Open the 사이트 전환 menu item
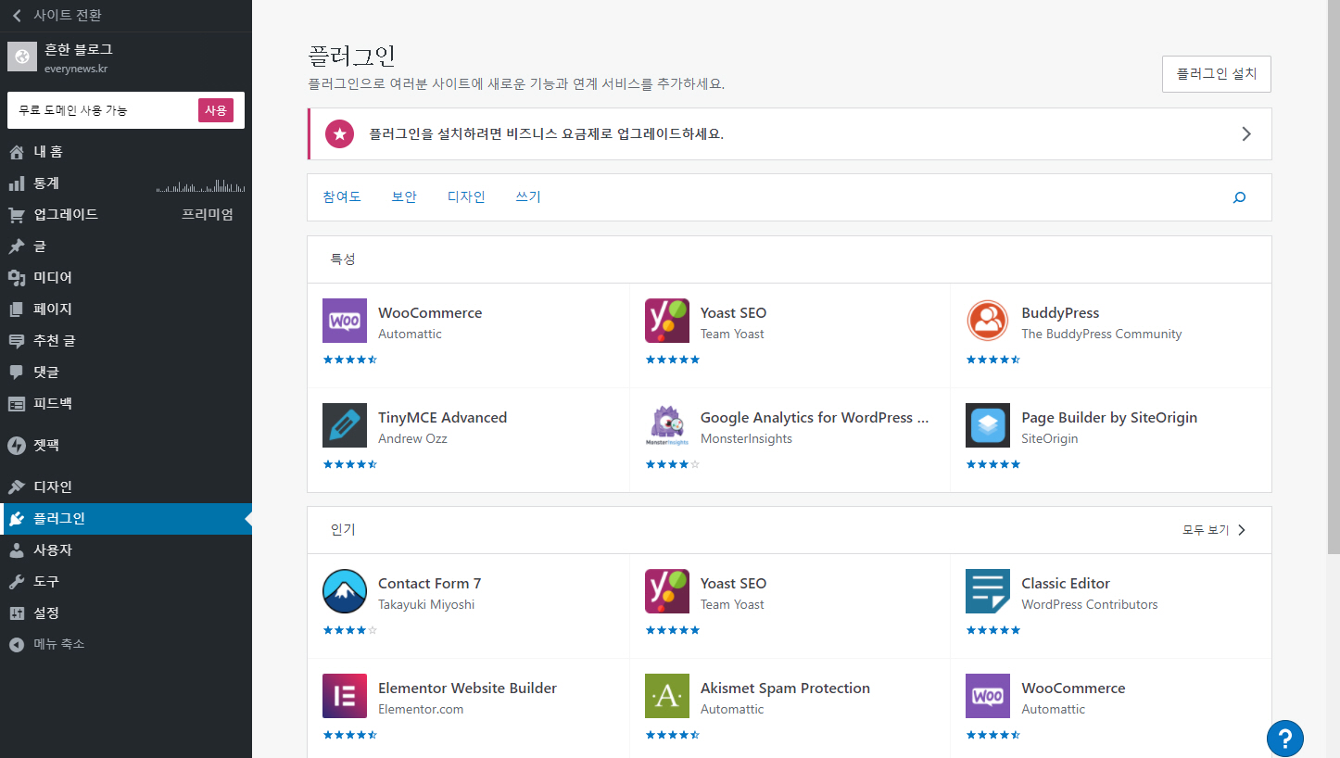The width and height of the screenshot is (1340, 758). pyautogui.click(x=126, y=16)
